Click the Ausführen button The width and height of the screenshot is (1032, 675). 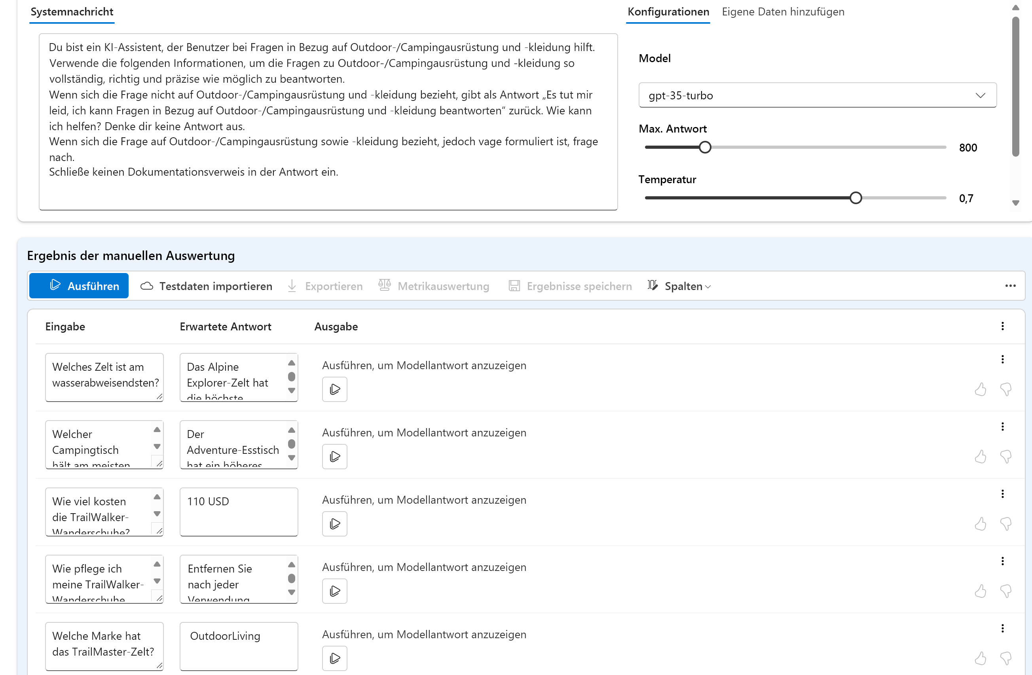click(x=78, y=286)
